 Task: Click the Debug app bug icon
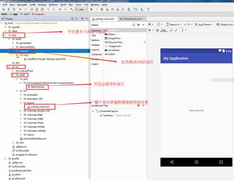click(x=102, y=10)
